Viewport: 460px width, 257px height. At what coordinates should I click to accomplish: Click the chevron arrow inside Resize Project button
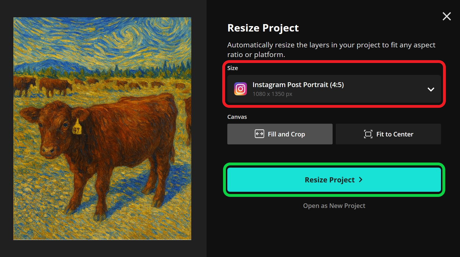click(361, 180)
